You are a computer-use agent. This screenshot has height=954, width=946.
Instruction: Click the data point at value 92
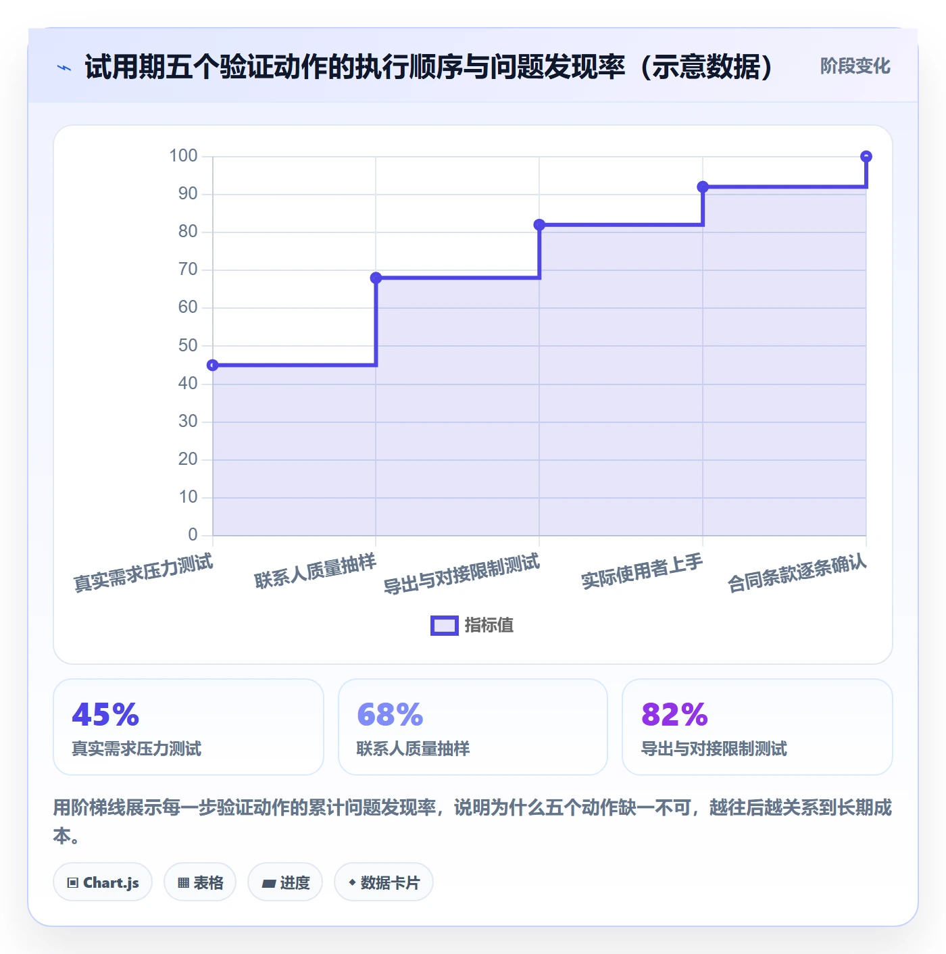[703, 186]
